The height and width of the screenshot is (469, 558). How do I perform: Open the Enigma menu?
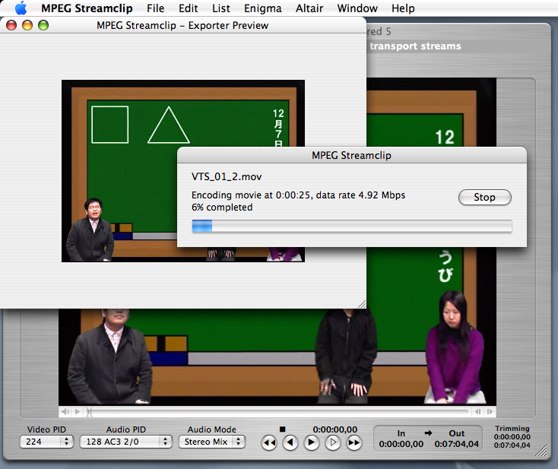(263, 8)
